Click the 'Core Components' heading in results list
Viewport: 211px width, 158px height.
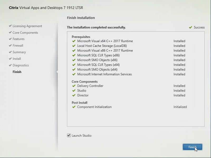point(85,82)
